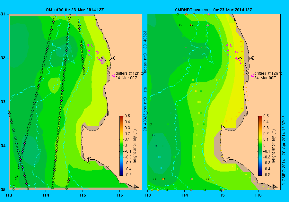Click longitude label "116" under right map

click(258, 195)
